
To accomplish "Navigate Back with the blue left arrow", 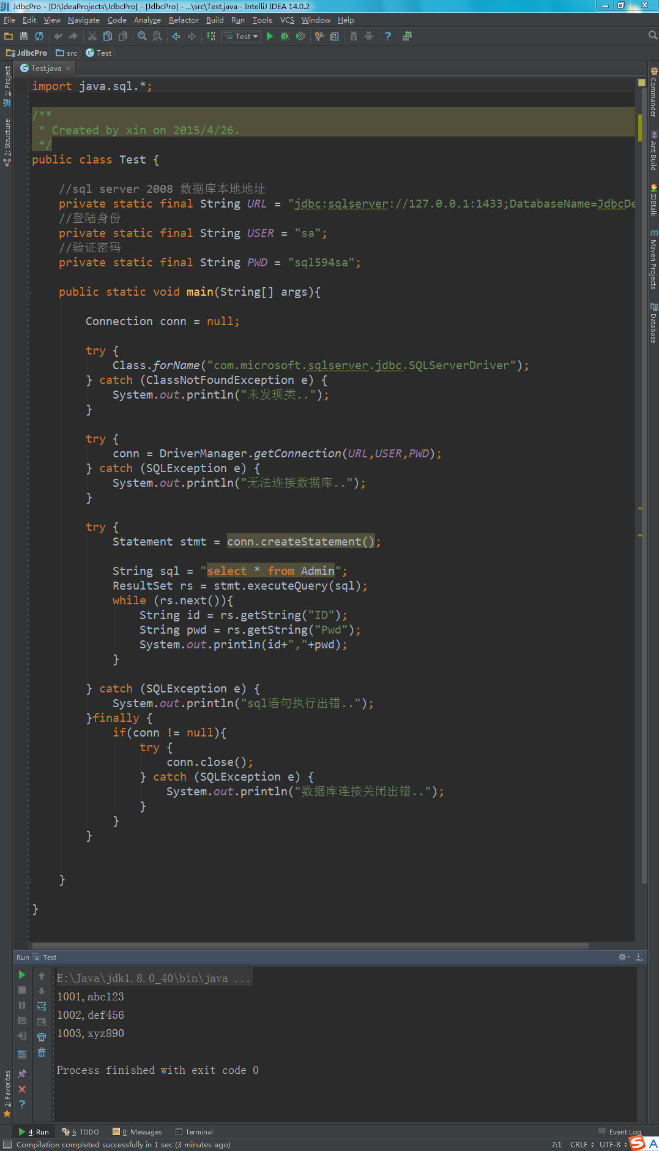I will (176, 37).
